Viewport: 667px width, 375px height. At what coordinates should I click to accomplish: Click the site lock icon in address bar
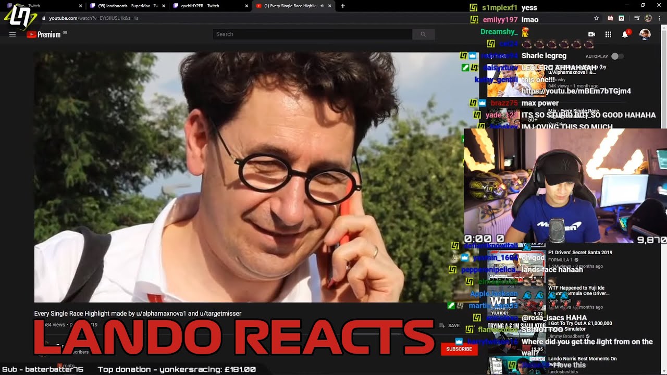44,18
